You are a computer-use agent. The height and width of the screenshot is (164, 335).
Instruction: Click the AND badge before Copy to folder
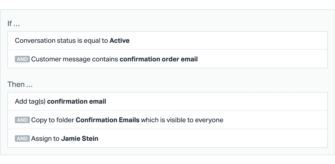pos(22,120)
